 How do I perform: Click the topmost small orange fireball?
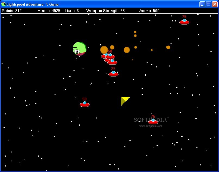(135, 32)
